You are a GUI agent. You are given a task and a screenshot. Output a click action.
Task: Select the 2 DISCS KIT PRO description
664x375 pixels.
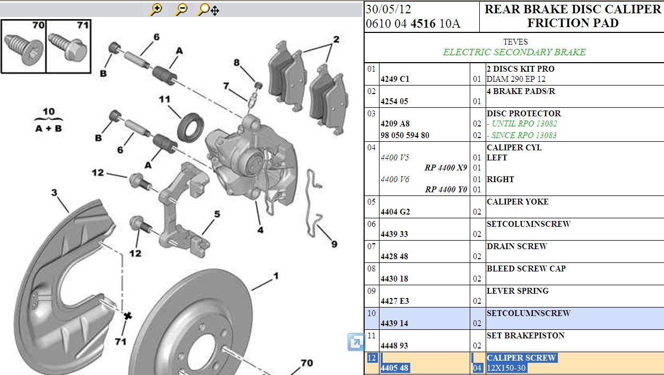(x=520, y=69)
